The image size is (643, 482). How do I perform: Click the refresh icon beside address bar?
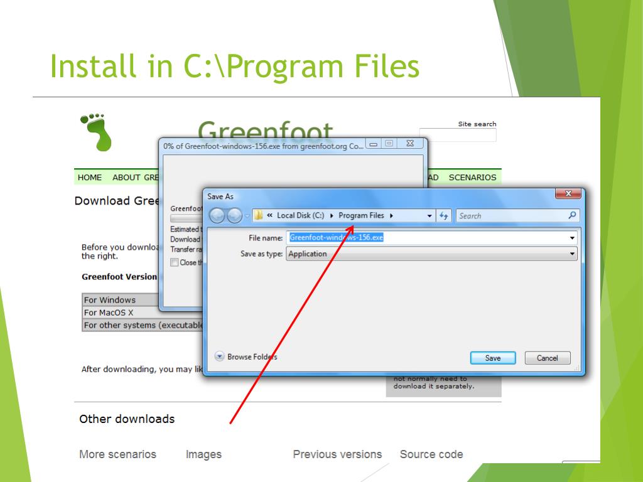(444, 216)
